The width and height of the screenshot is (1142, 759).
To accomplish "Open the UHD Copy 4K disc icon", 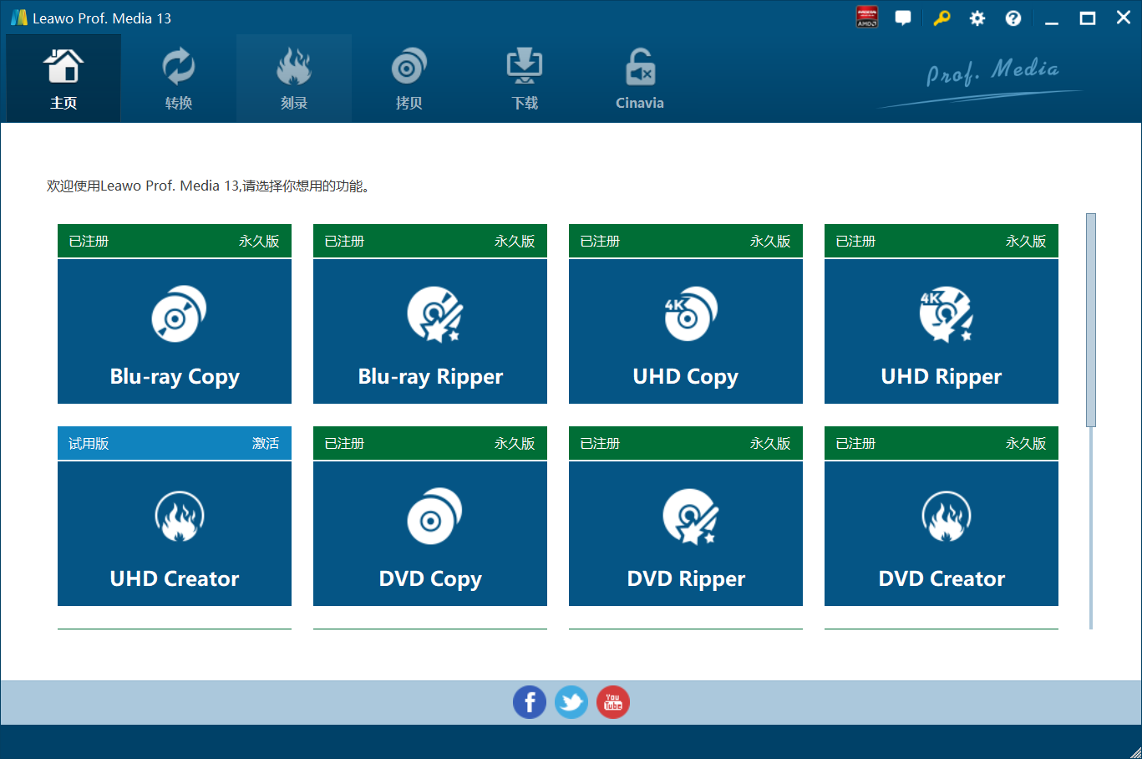I will [x=690, y=314].
